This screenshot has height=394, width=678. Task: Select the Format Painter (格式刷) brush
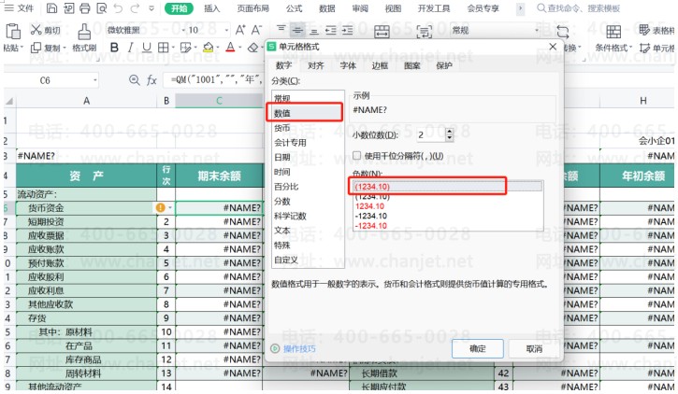(x=84, y=32)
